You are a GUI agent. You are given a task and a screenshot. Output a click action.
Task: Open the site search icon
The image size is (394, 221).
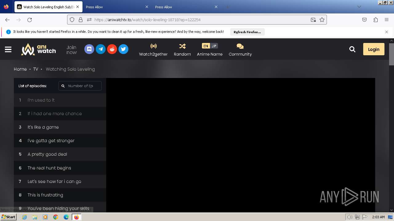pos(352,49)
